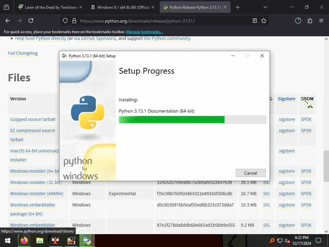Click the URL address field
The width and height of the screenshot is (329, 247).
(x=164, y=21)
